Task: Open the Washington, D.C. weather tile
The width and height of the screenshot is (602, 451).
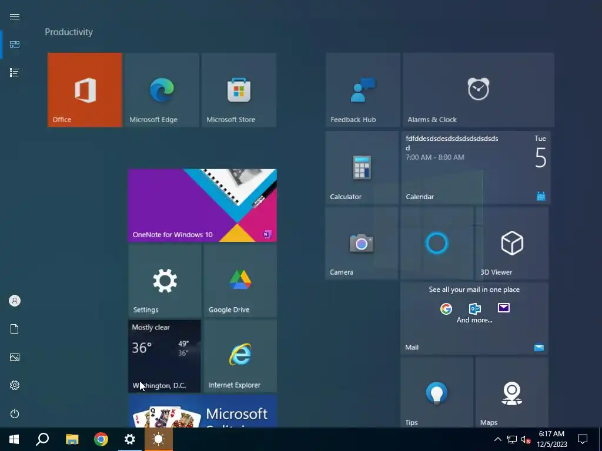Action: pyautogui.click(x=165, y=356)
